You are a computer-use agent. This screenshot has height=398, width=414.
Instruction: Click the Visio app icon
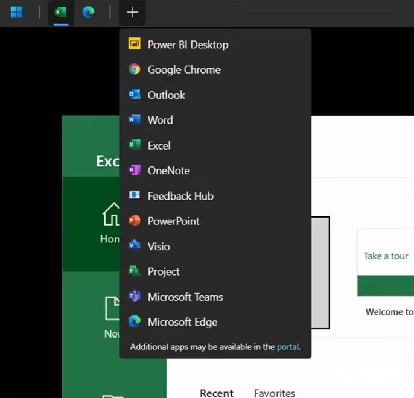135,247
